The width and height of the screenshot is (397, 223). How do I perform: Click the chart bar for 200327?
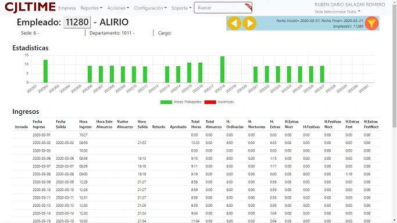[x=322, y=74]
